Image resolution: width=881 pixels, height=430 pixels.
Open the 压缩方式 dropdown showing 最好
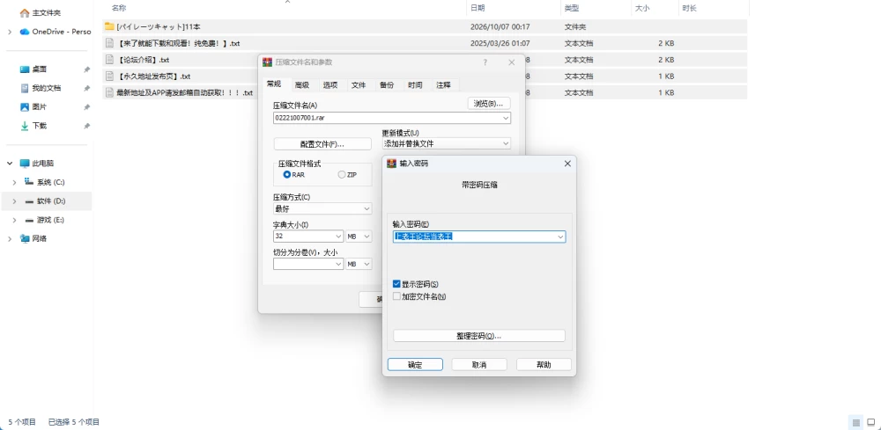pyautogui.click(x=322, y=208)
